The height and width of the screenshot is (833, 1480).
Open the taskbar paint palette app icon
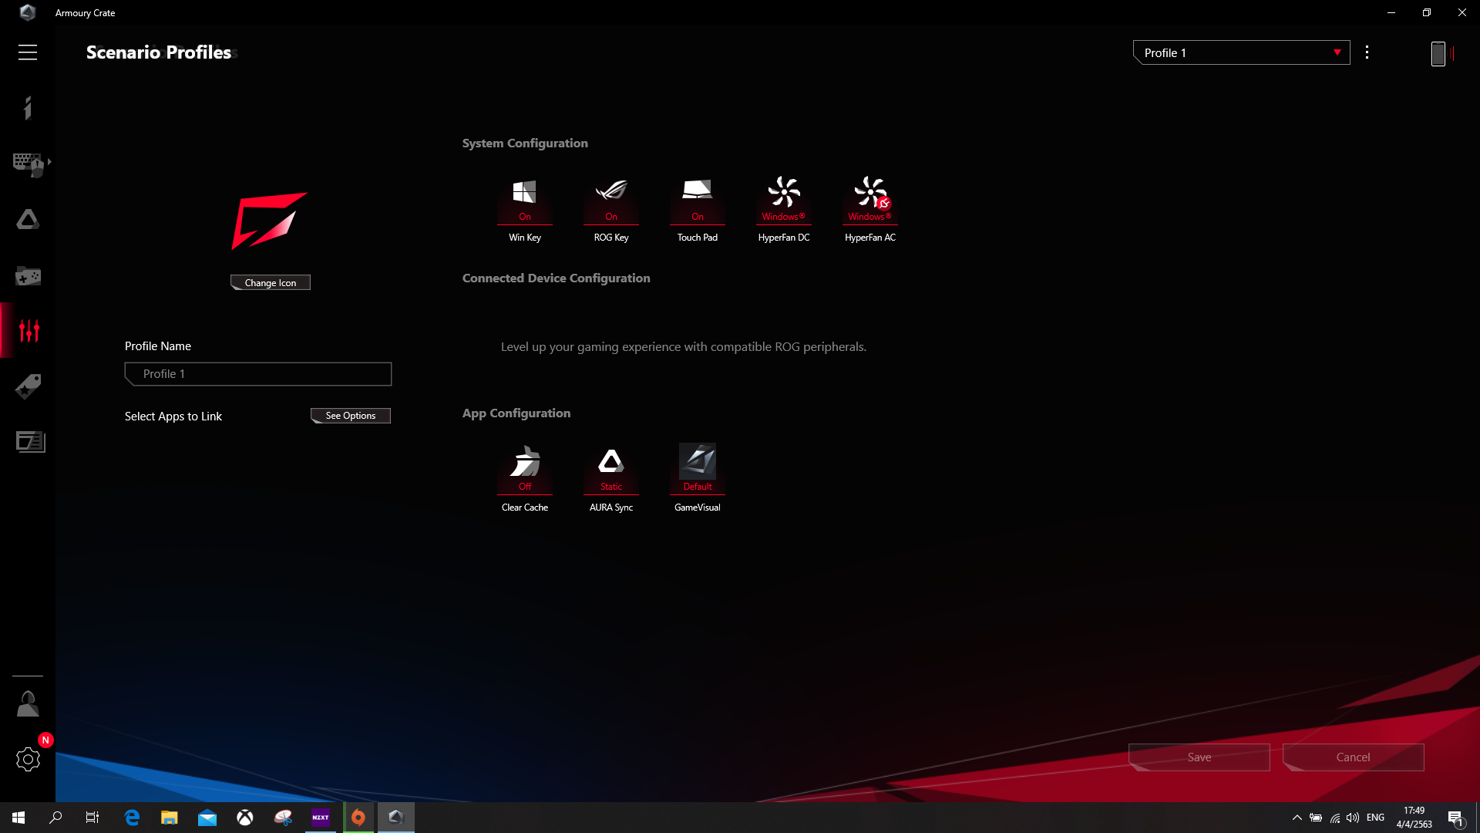pyautogui.click(x=283, y=818)
